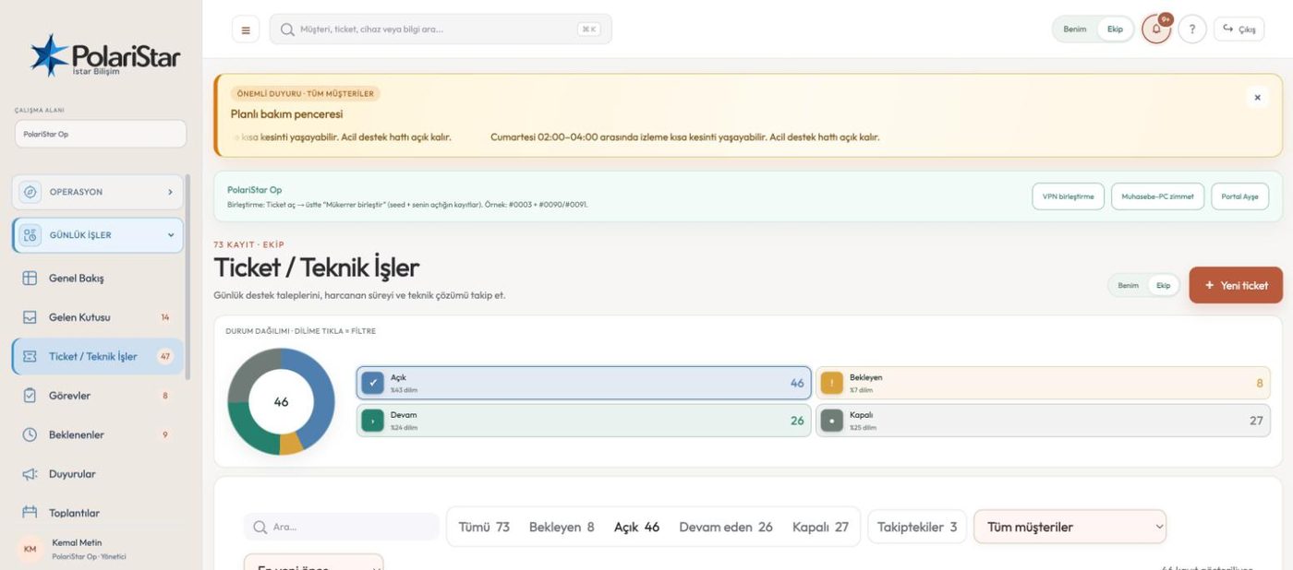The width and height of the screenshot is (1293, 570).
Task: Dismiss the Planlı bakım announcement banner
Action: tap(1256, 97)
